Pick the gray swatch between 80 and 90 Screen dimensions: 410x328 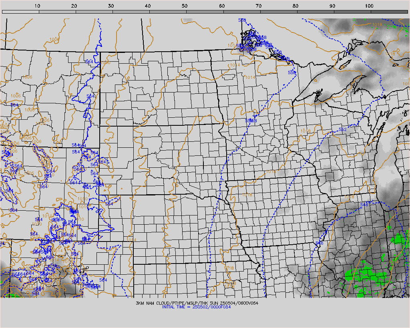(x=316, y=12)
